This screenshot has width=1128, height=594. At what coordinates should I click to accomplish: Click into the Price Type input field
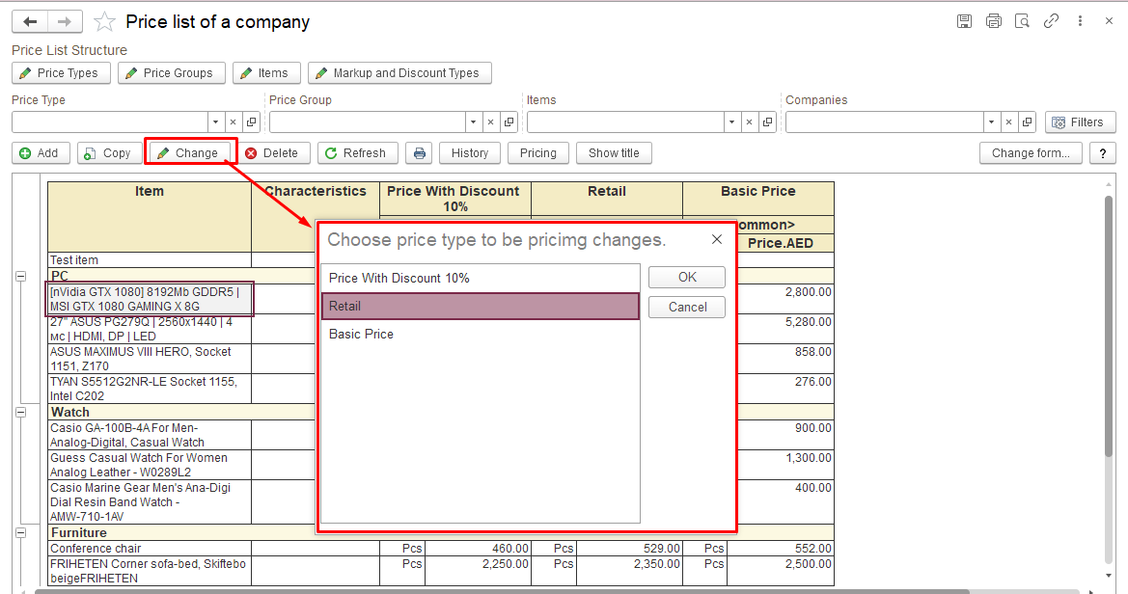[x=109, y=122]
